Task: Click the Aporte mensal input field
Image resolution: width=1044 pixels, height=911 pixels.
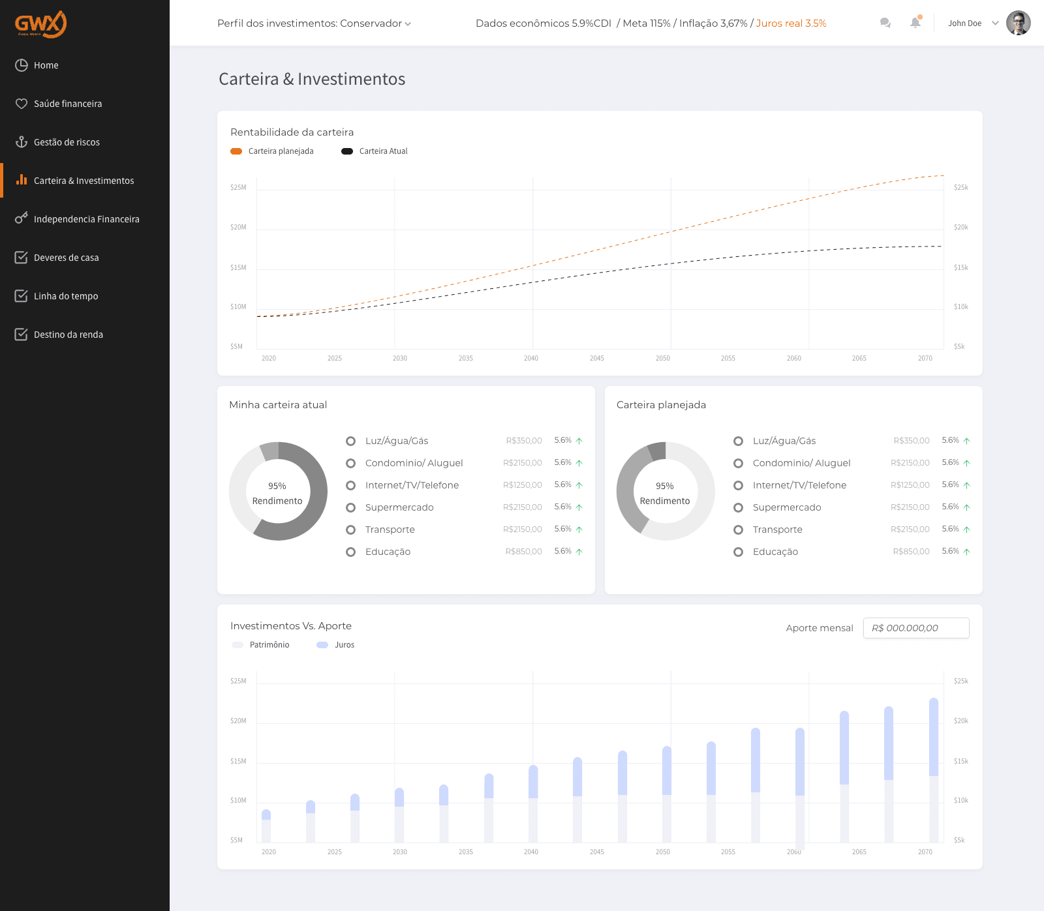Action: point(916,628)
